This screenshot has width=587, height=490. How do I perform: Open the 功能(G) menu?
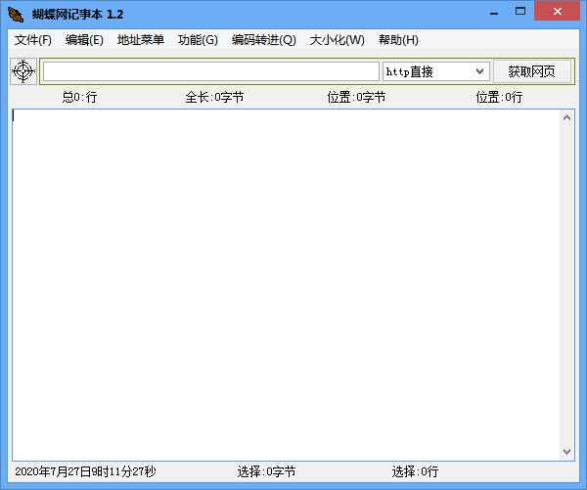(x=198, y=40)
